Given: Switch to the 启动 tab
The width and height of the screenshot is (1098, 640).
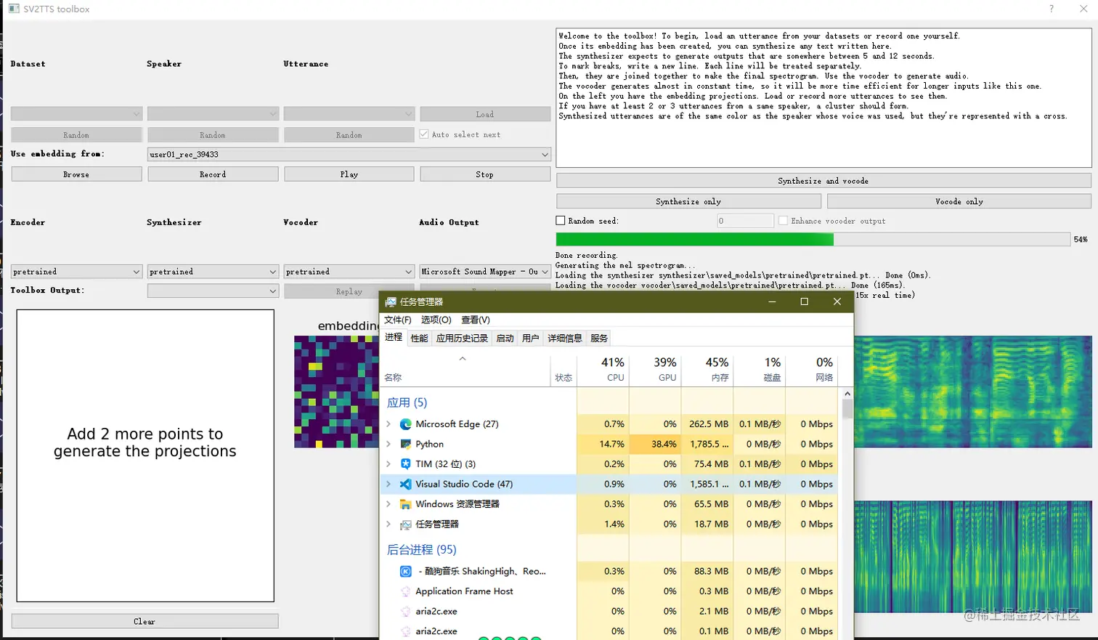Looking at the screenshot, I should [505, 338].
